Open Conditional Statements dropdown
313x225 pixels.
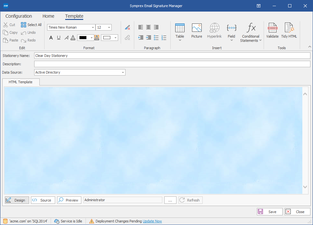[x=251, y=32]
